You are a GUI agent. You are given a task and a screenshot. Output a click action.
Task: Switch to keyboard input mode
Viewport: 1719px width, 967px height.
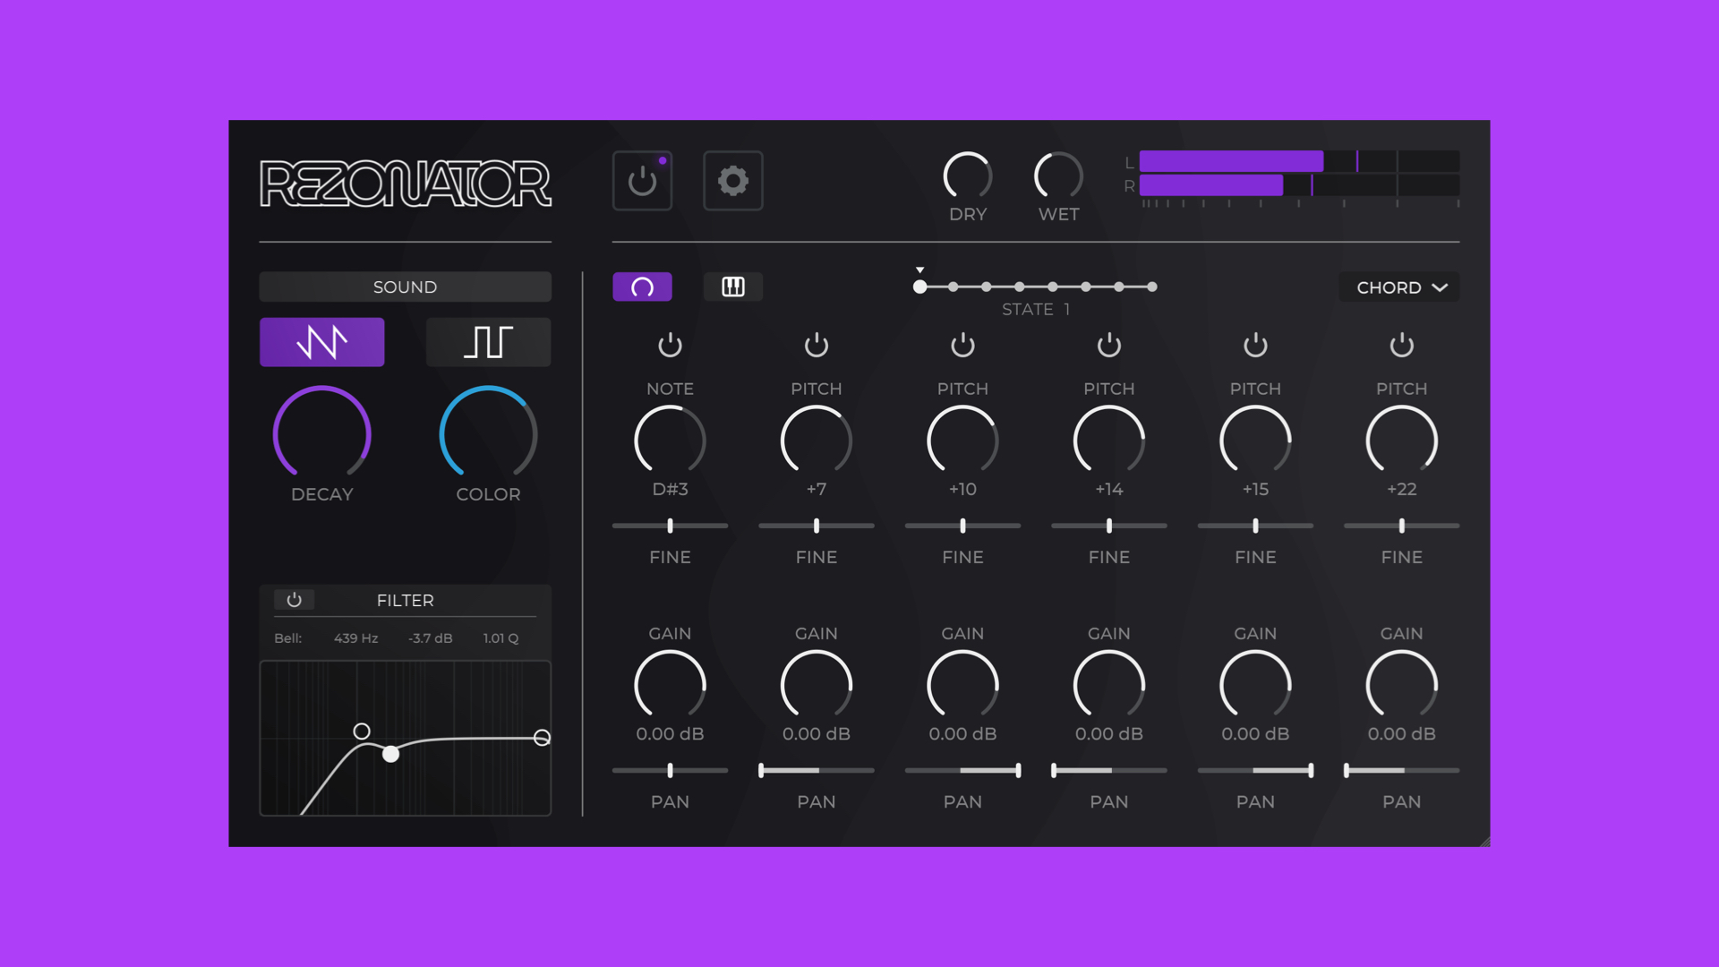click(732, 287)
